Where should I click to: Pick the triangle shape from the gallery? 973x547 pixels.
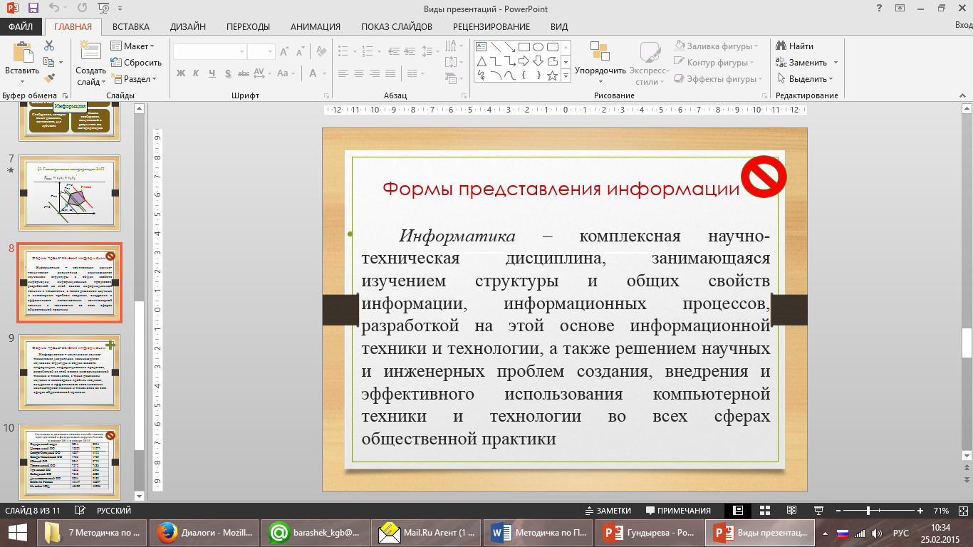[x=481, y=61]
